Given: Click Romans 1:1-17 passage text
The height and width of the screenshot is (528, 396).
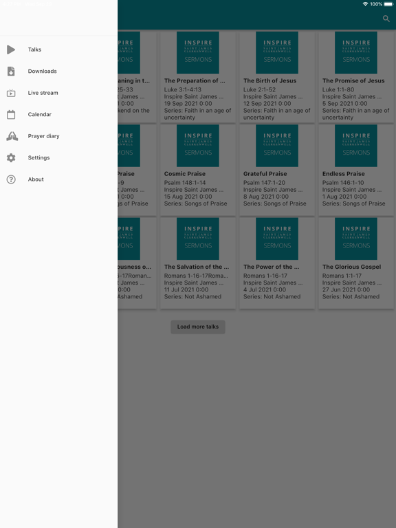Looking at the screenshot, I should point(342,276).
